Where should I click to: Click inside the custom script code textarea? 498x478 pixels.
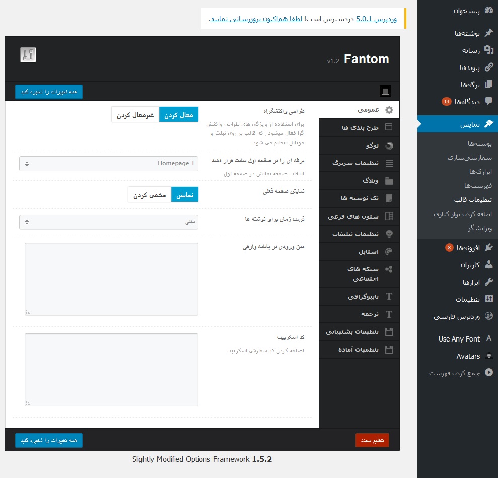pyautogui.click(x=111, y=370)
